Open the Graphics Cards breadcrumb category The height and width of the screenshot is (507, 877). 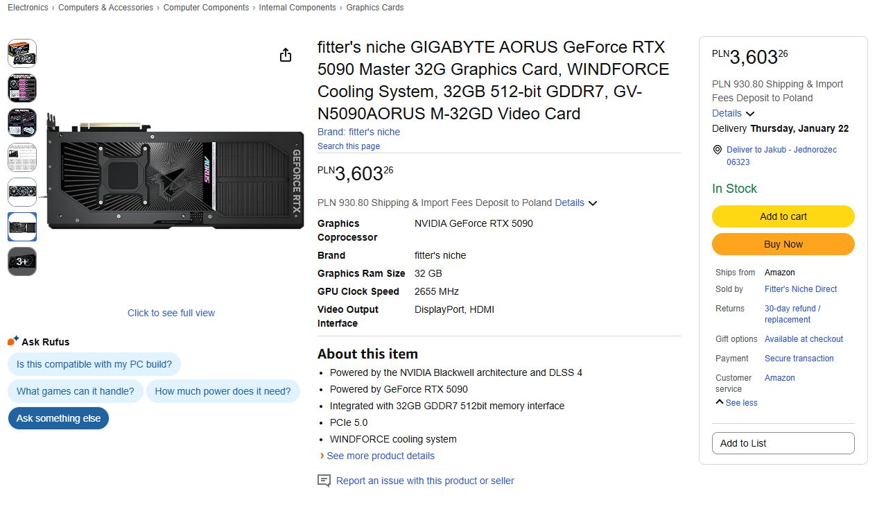point(374,8)
